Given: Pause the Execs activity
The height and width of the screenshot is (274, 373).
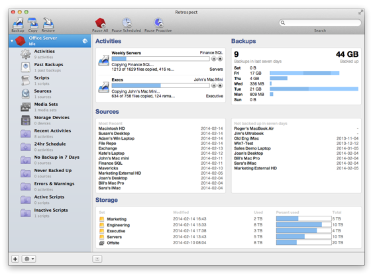Looking at the screenshot, I should point(214,85).
